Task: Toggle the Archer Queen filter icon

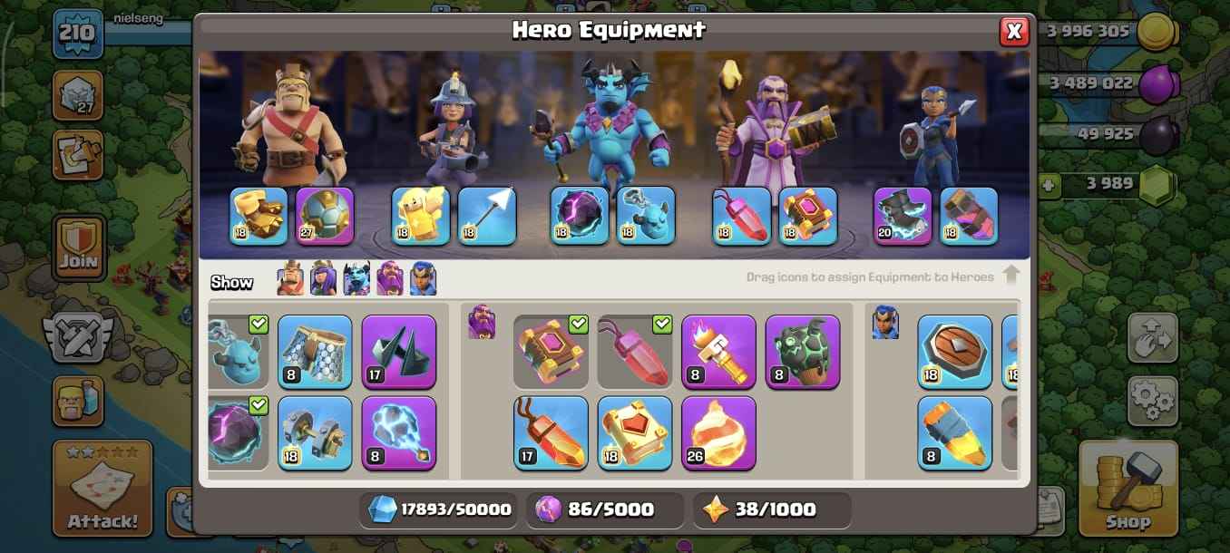Action: [x=324, y=278]
